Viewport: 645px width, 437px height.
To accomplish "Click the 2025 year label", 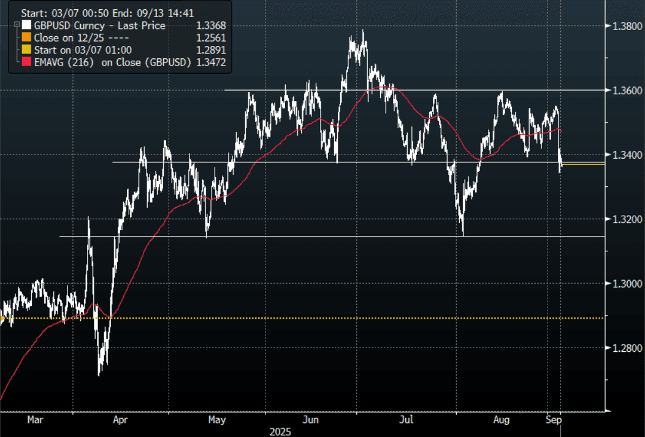I will pyautogui.click(x=281, y=431).
